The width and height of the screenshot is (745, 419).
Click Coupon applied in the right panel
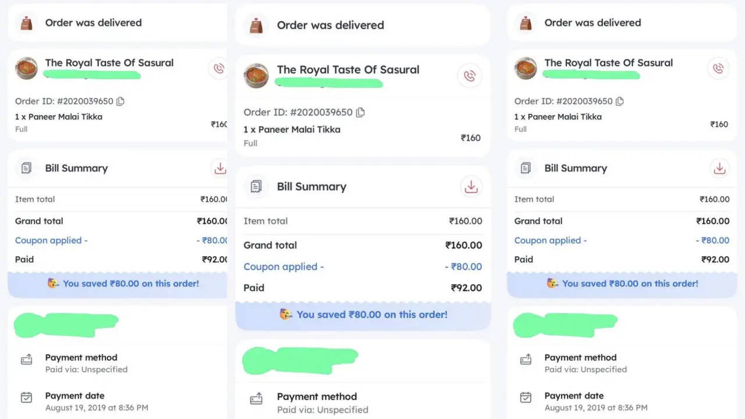[x=550, y=240]
